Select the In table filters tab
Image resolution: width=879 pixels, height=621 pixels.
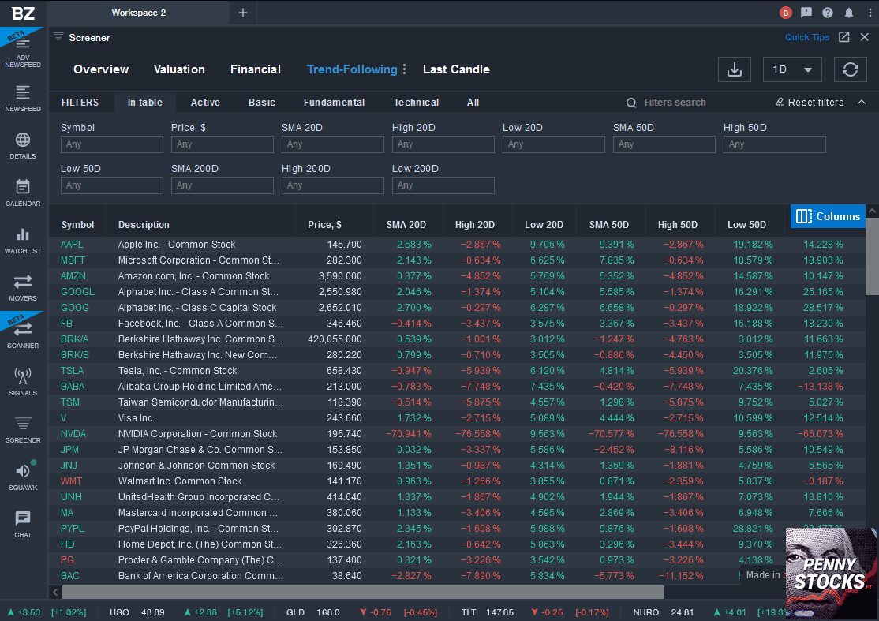pyautogui.click(x=144, y=103)
